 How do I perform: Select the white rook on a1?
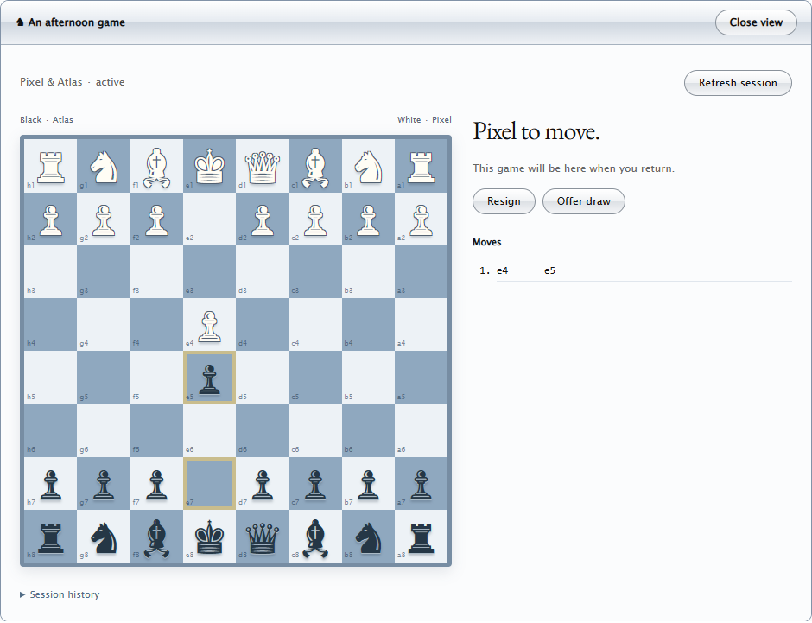421,166
